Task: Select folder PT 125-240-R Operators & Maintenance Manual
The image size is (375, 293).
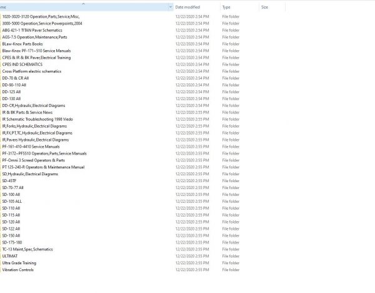Action: pyautogui.click(x=43, y=167)
